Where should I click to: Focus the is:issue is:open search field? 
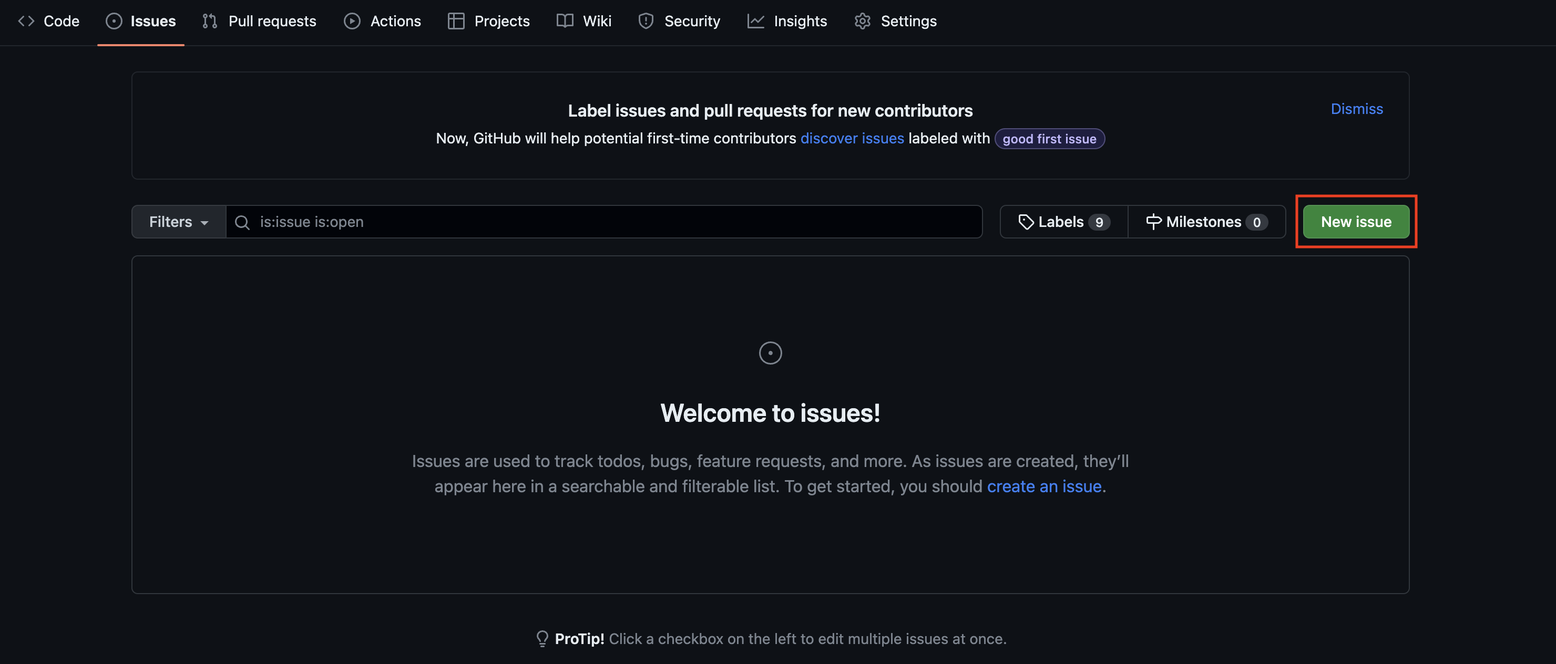tap(604, 222)
